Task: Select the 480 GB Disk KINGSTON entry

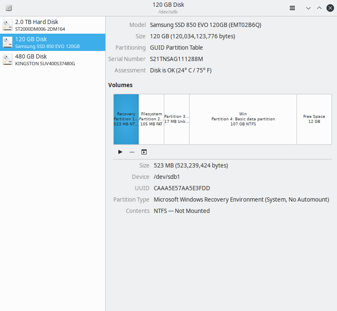Action: point(53,59)
